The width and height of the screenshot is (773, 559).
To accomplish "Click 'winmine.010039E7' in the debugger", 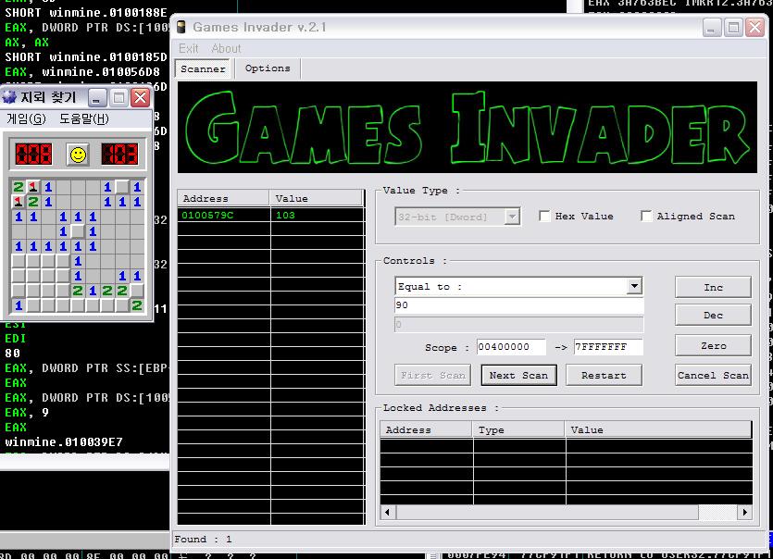I will pyautogui.click(x=64, y=441).
